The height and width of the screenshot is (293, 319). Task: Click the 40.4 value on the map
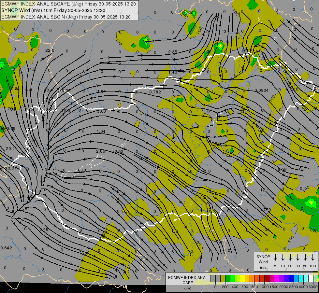point(48,90)
